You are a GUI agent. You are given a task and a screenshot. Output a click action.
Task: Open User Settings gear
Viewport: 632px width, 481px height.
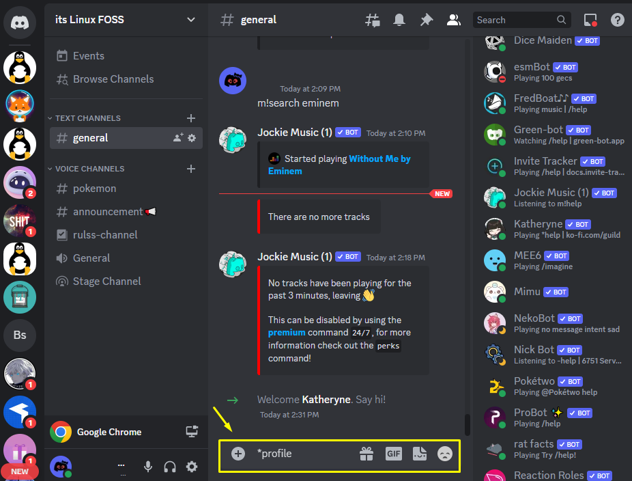click(192, 467)
